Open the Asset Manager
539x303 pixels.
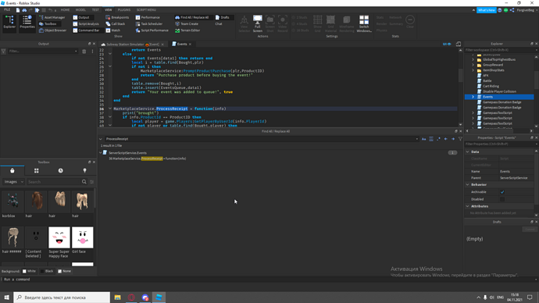point(52,17)
